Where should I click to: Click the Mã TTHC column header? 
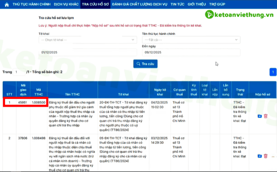click(x=39, y=90)
